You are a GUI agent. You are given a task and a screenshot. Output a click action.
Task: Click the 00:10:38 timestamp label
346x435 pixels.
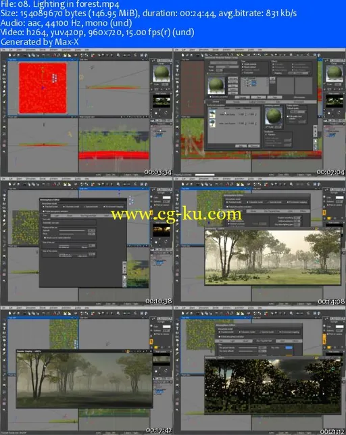pyautogui.click(x=158, y=301)
